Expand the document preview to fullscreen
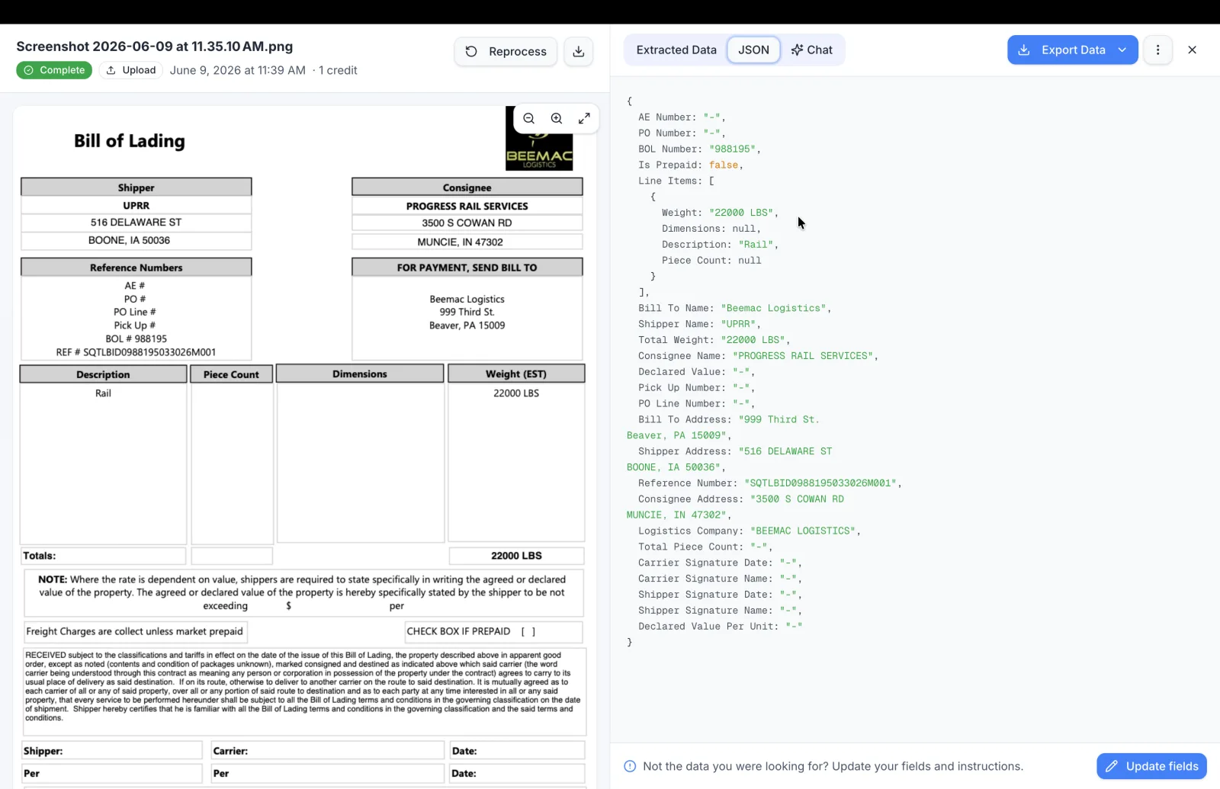 pos(584,118)
